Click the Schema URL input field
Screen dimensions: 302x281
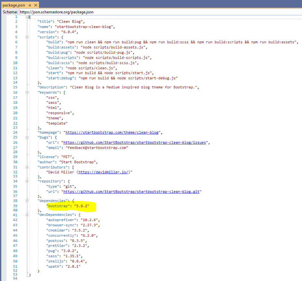coord(160,12)
